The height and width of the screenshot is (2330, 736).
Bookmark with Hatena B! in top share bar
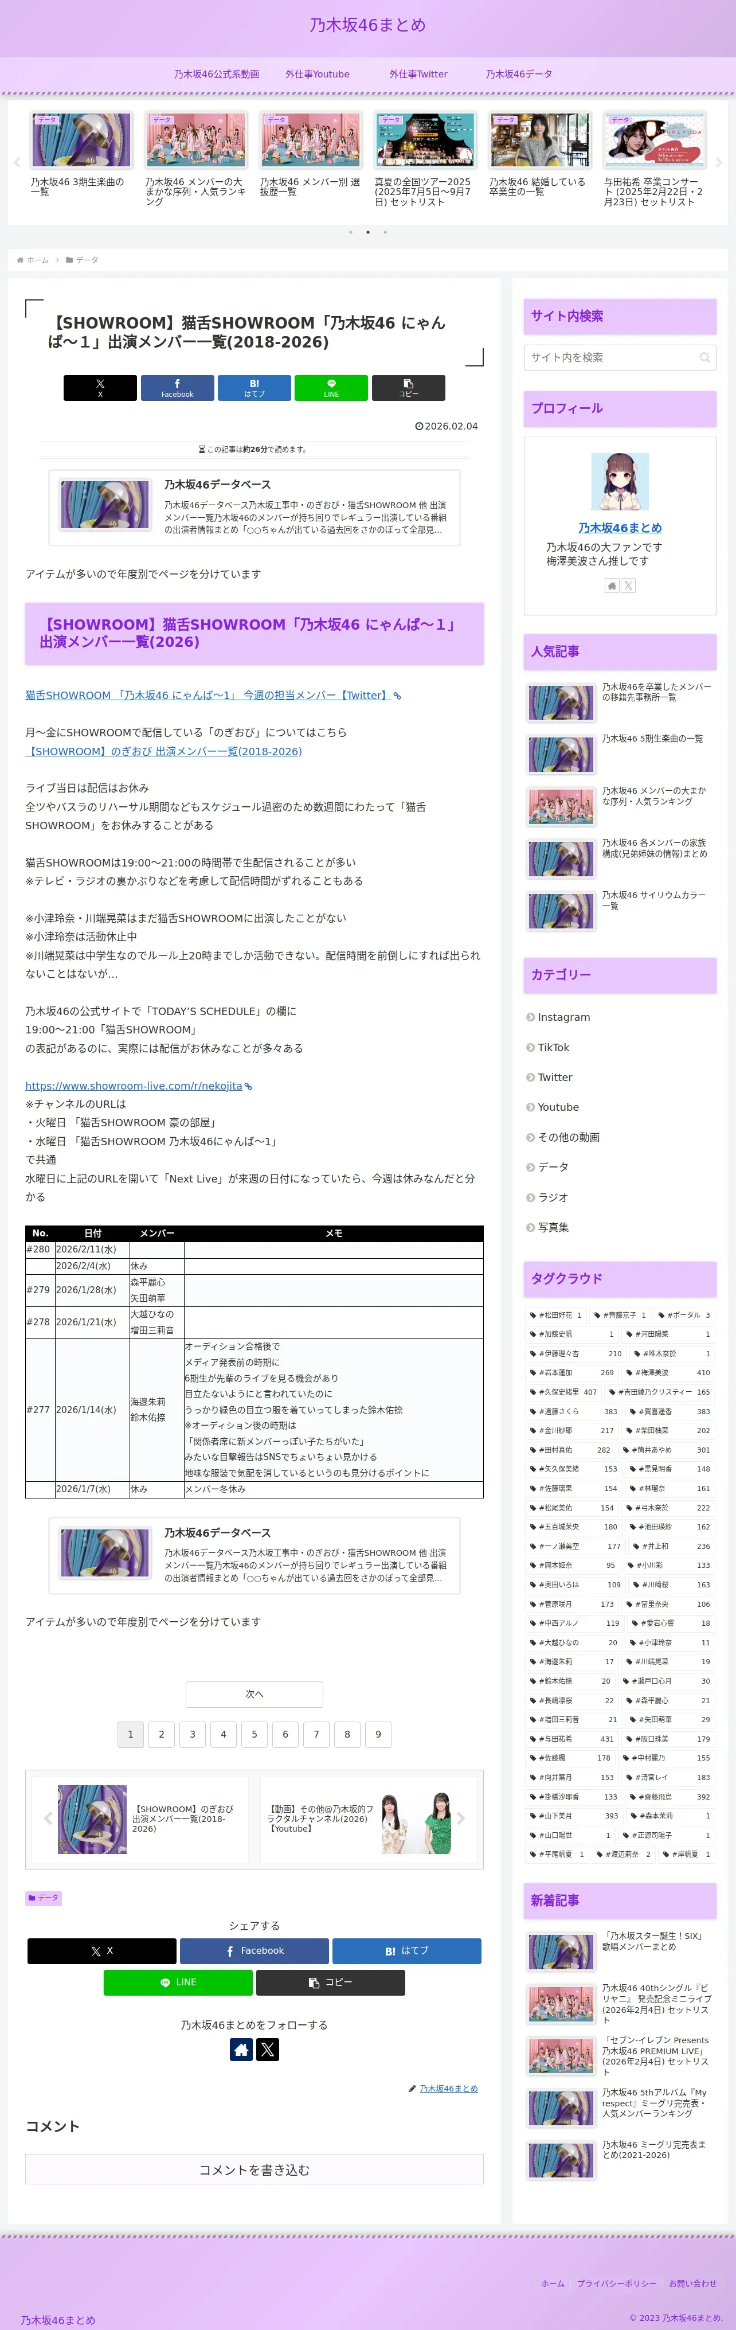pos(254,387)
